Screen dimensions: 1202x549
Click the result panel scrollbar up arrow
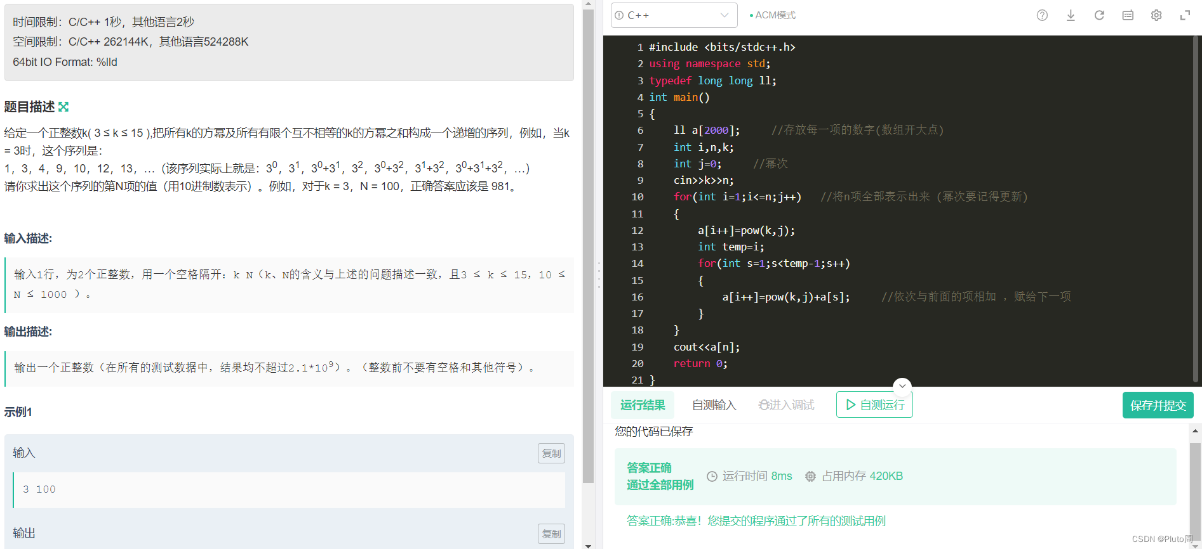pyautogui.click(x=1195, y=431)
